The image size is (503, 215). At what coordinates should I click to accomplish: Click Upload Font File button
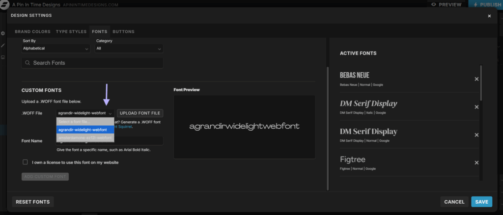click(140, 113)
